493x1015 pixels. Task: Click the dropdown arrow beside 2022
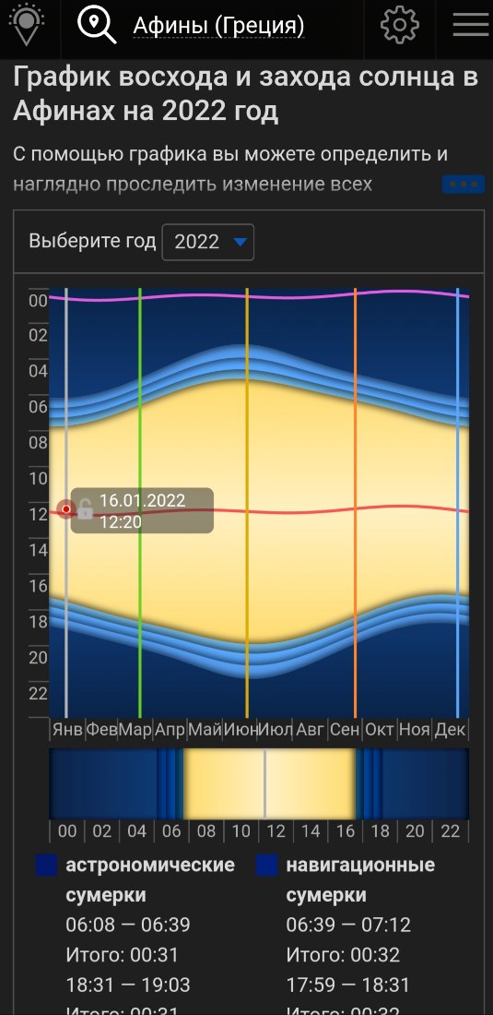coord(240,242)
